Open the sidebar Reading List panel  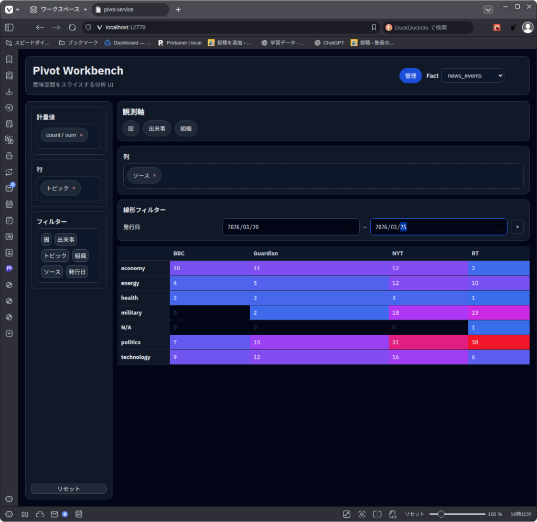coord(9,76)
